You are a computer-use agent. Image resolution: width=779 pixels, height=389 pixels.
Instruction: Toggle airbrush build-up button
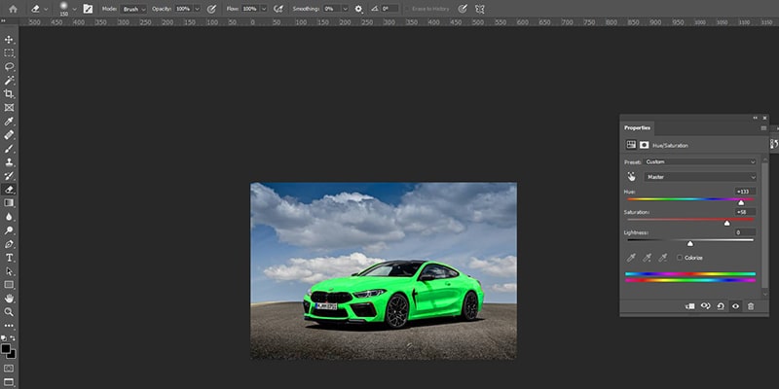point(278,9)
